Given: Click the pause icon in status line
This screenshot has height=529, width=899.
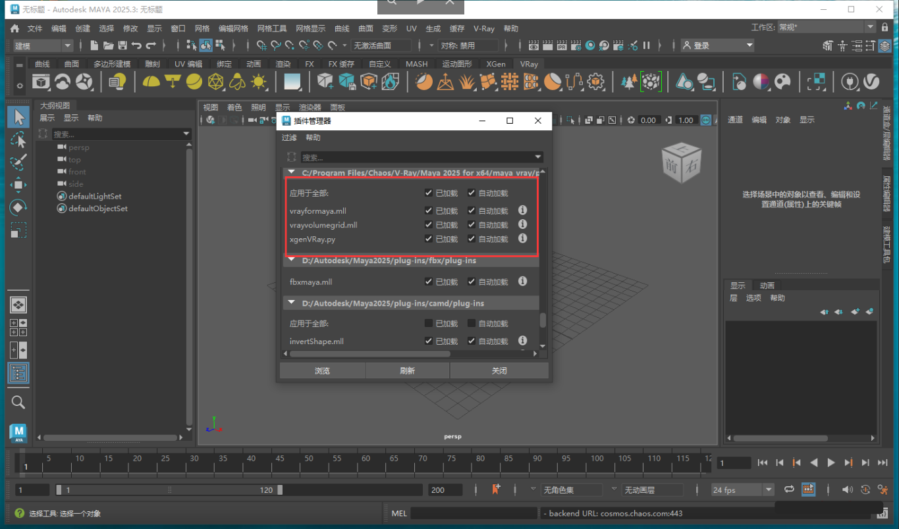Looking at the screenshot, I should pos(647,45).
